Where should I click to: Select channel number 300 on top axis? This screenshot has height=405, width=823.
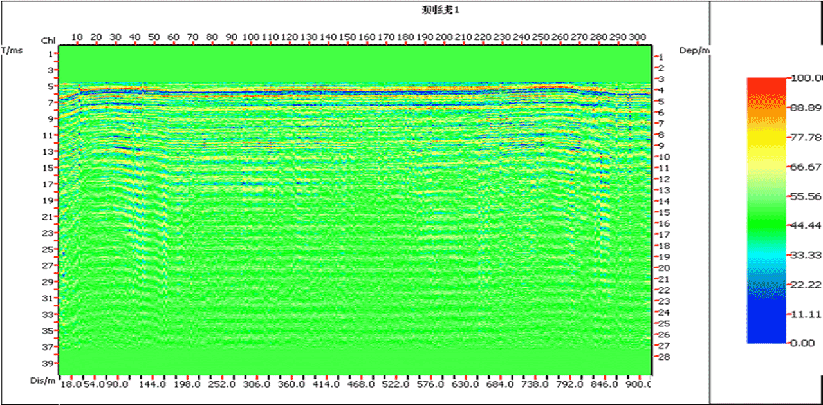coord(637,37)
